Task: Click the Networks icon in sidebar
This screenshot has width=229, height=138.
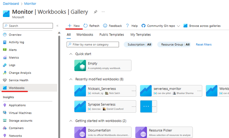Action: [5, 135]
